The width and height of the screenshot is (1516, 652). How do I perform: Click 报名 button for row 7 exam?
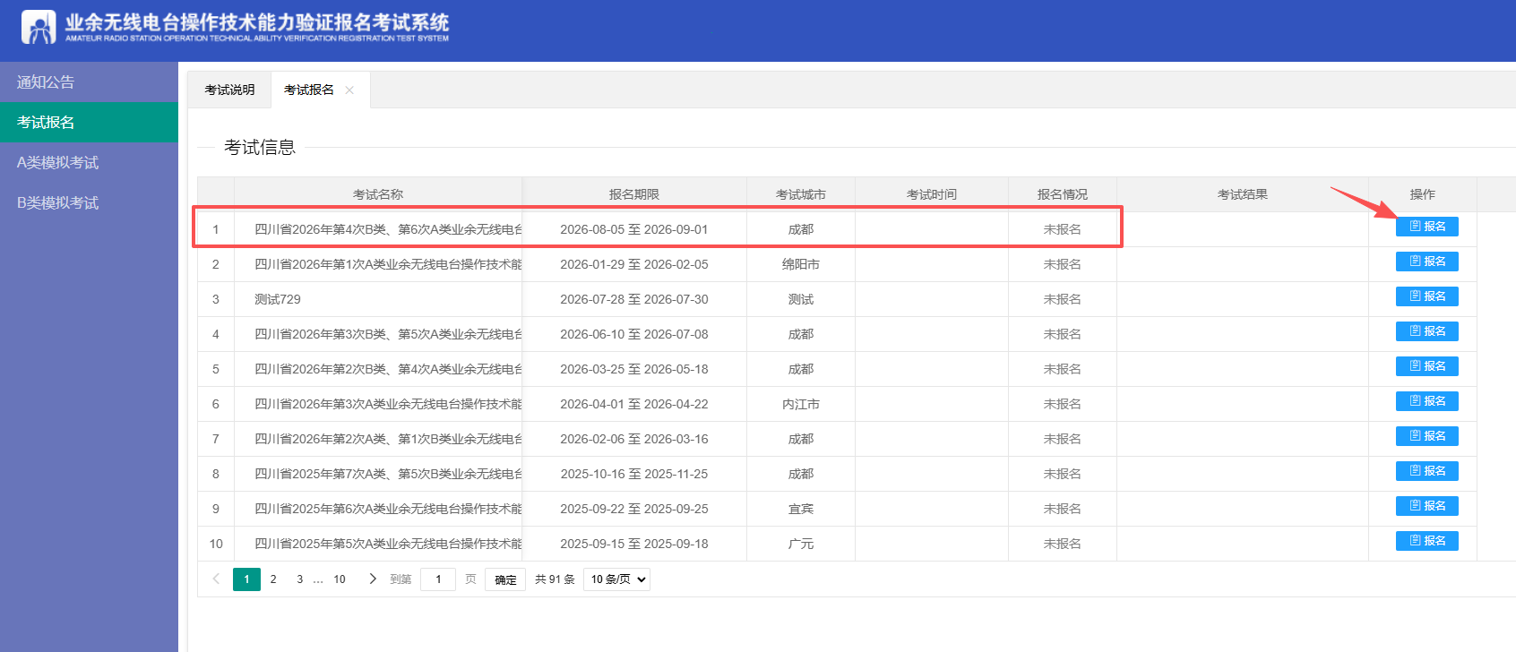[x=1426, y=436]
